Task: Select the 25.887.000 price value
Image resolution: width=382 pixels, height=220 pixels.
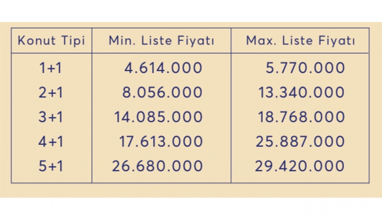Action: tap(300, 142)
